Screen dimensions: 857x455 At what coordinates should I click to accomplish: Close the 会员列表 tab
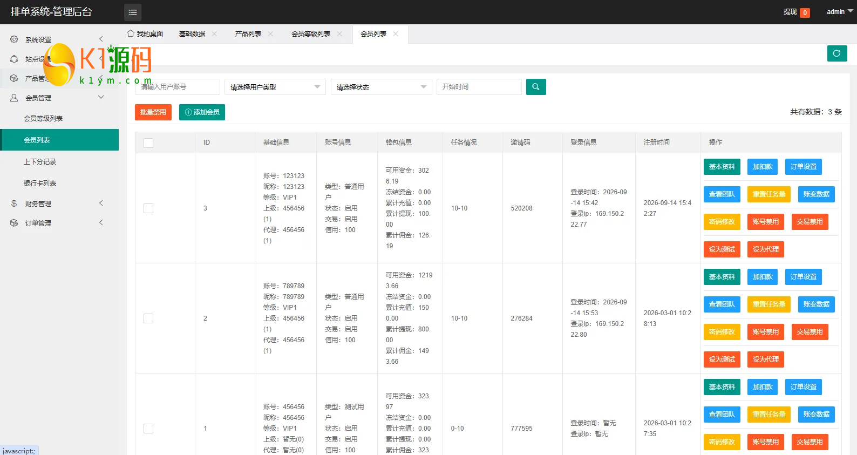point(396,33)
